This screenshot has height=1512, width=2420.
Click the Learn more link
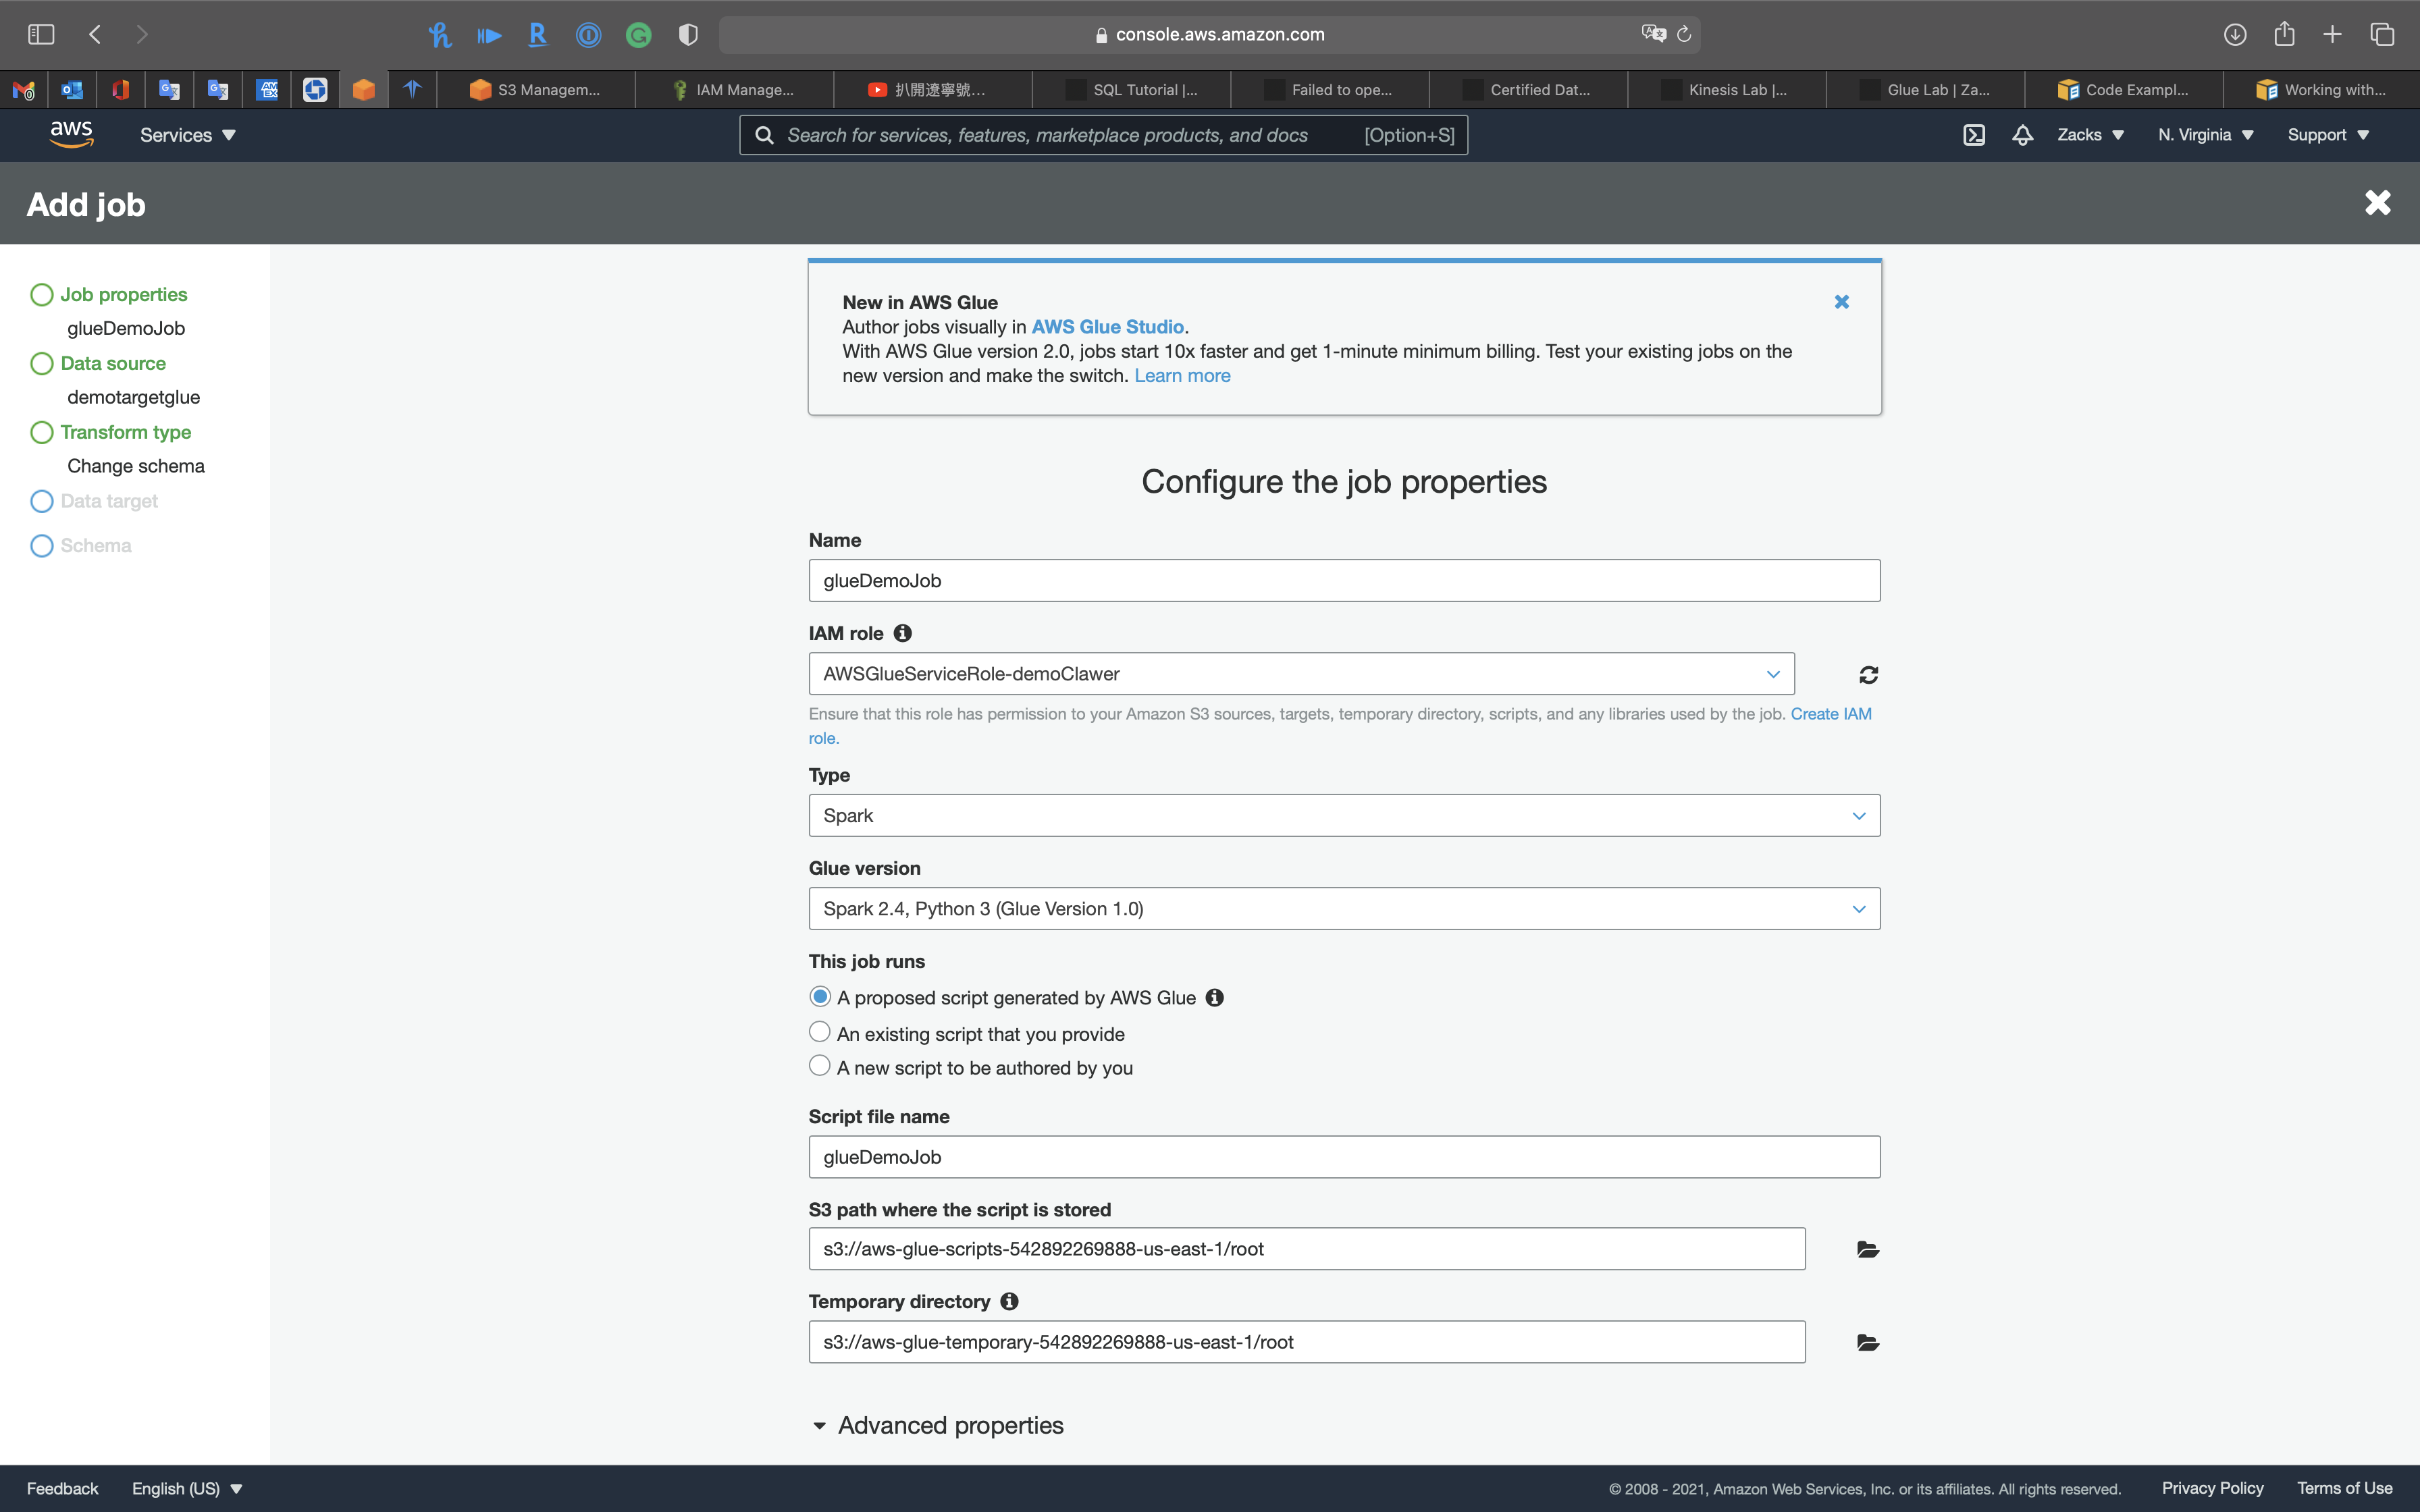pos(1182,376)
